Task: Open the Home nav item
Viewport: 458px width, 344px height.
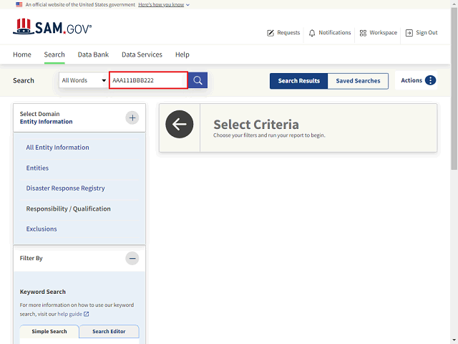Action: tap(22, 54)
